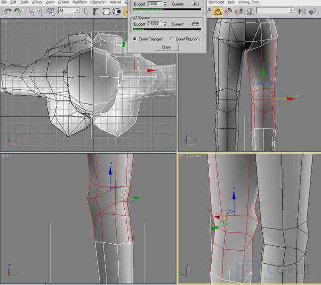Click the Close button in polygon counter
The image size is (321, 285).
tap(166, 47)
